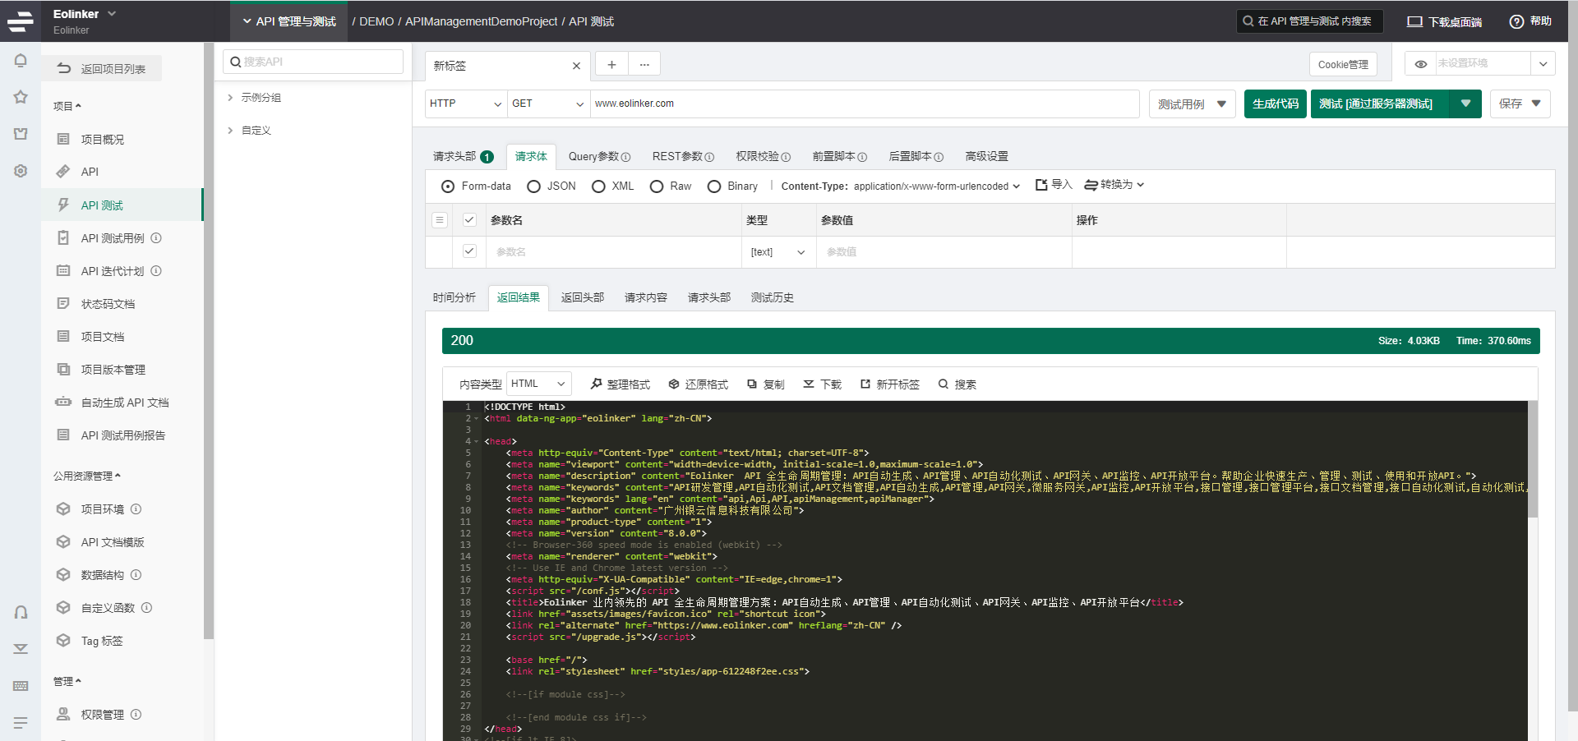Viewport: 1578px width, 741px height.
Task: Click the 生成代码 button
Action: tap(1275, 104)
